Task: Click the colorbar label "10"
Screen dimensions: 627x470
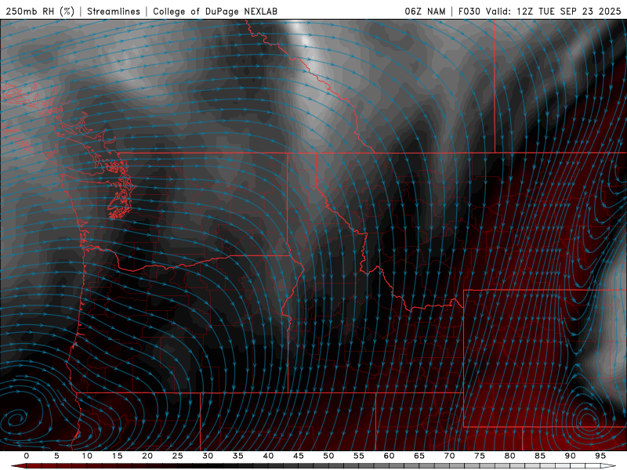Action: (x=87, y=456)
